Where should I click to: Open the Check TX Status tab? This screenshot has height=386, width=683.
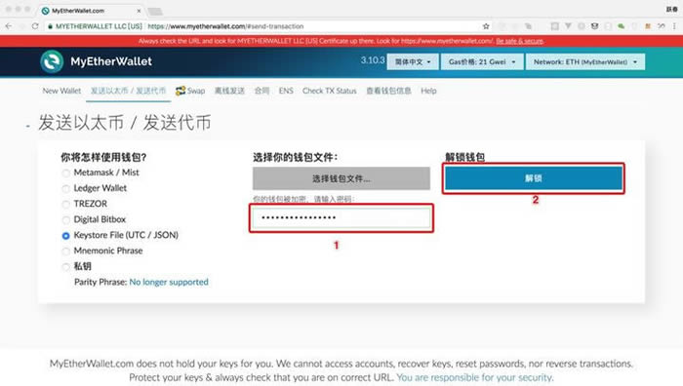tap(330, 91)
